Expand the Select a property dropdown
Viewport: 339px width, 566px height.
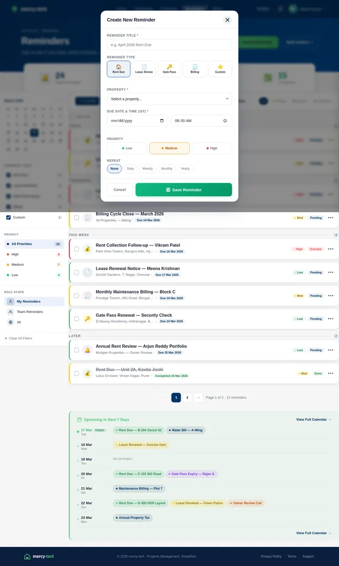tap(169, 99)
